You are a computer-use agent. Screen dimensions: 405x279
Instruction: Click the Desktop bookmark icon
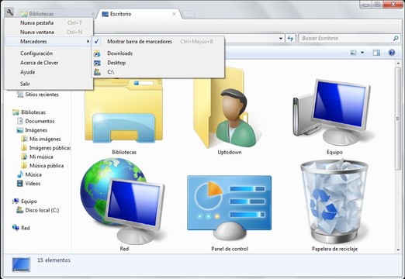97,63
